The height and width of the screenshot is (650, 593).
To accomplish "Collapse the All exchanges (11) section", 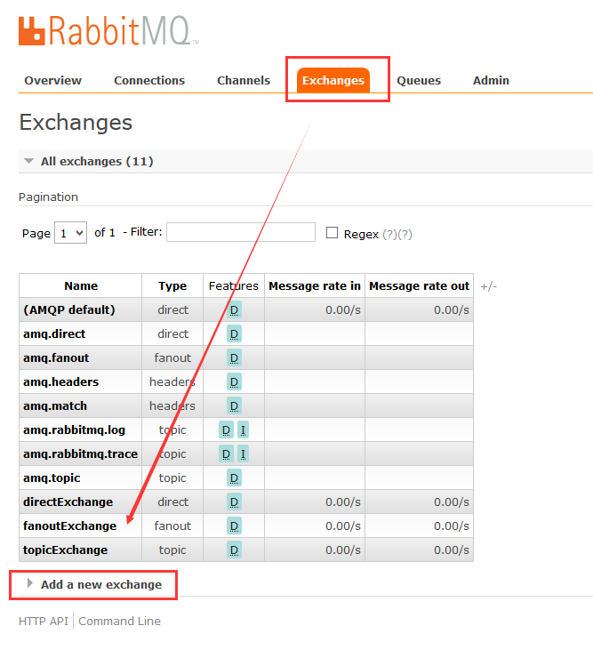I will [97, 161].
